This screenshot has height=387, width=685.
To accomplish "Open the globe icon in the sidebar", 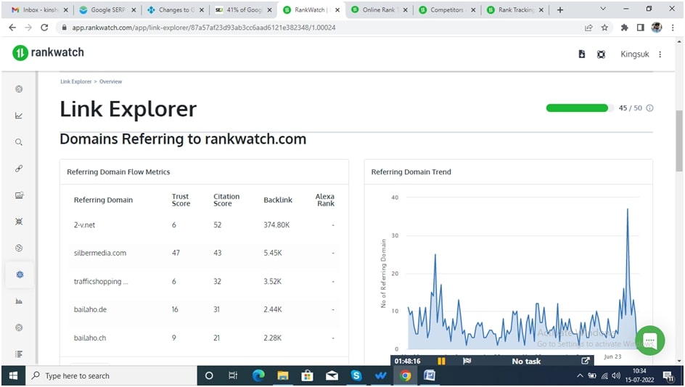I will click(x=19, y=248).
